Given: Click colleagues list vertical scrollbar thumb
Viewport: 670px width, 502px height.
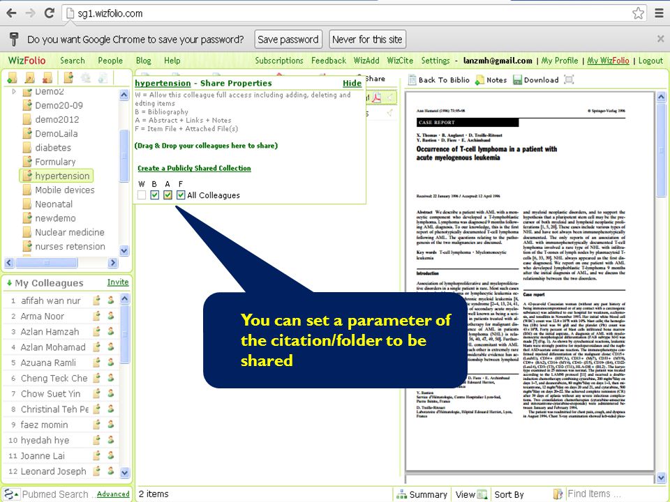Looking at the screenshot, I should coord(124,334).
